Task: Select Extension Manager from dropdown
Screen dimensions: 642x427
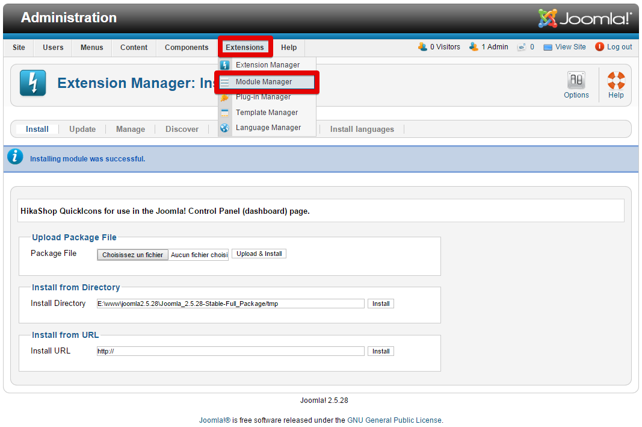Action: (x=267, y=65)
